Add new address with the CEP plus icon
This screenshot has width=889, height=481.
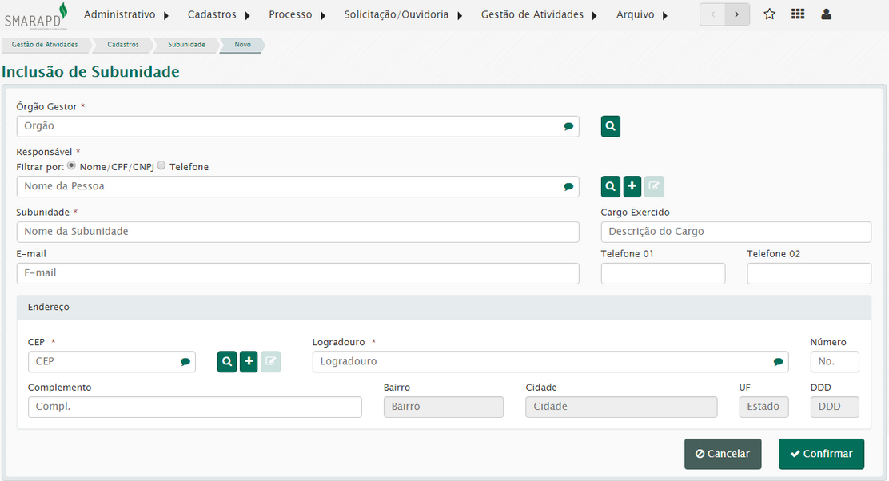pos(249,362)
